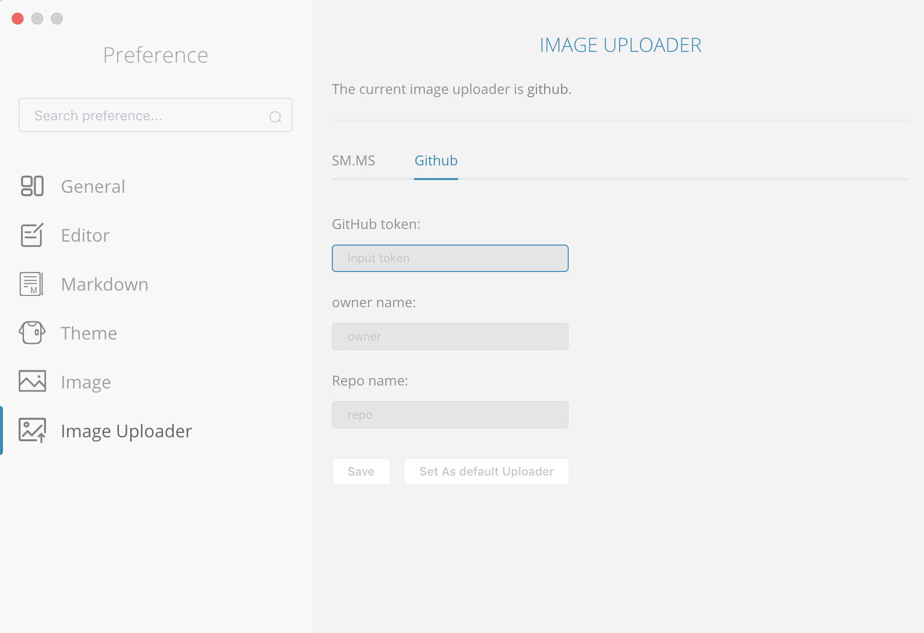Click Set As default Uploader button

tap(486, 472)
